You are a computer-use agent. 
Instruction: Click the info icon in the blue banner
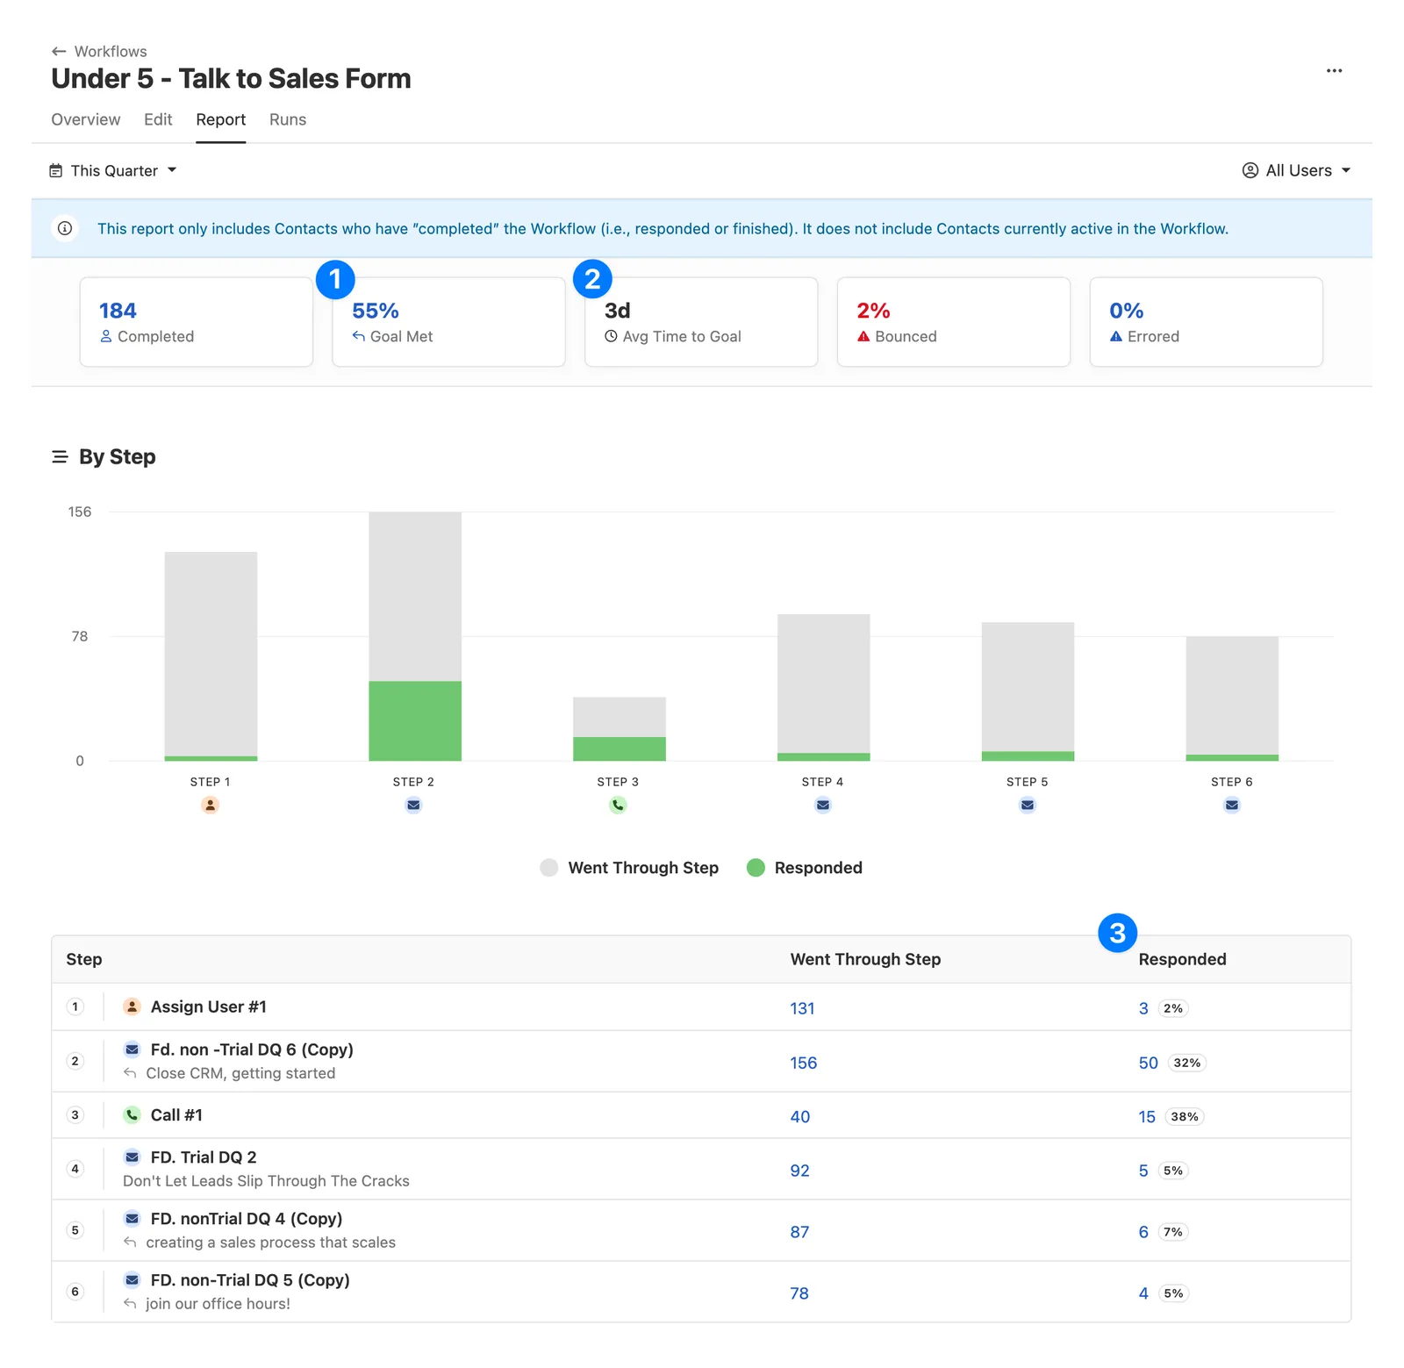(65, 229)
